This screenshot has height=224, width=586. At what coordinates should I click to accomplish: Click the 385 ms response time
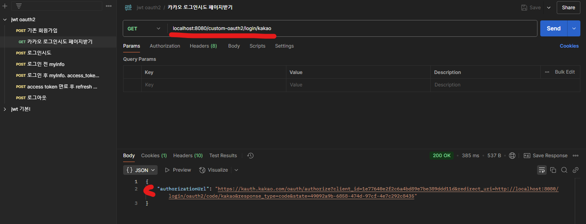pos(470,156)
